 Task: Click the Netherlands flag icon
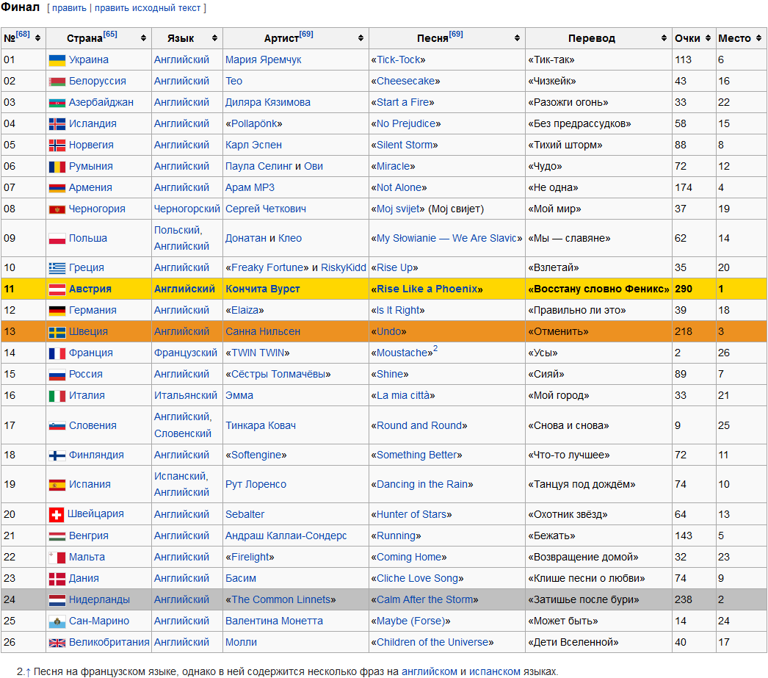click(57, 600)
